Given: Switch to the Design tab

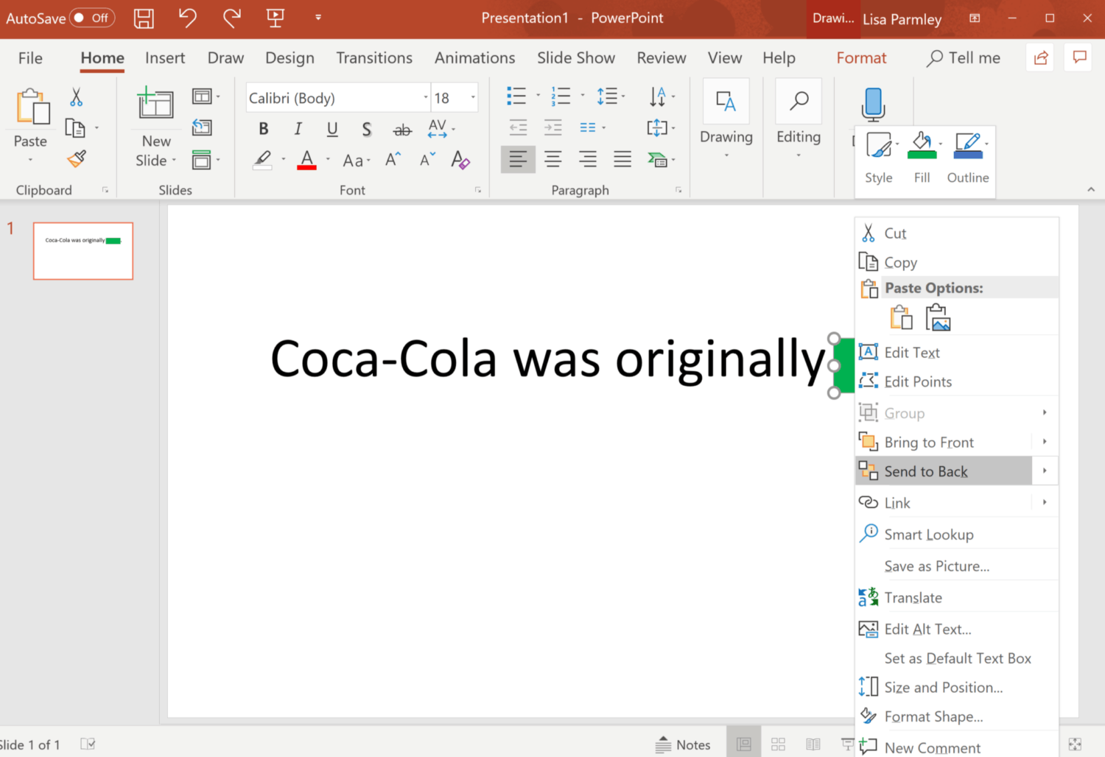Looking at the screenshot, I should 290,58.
